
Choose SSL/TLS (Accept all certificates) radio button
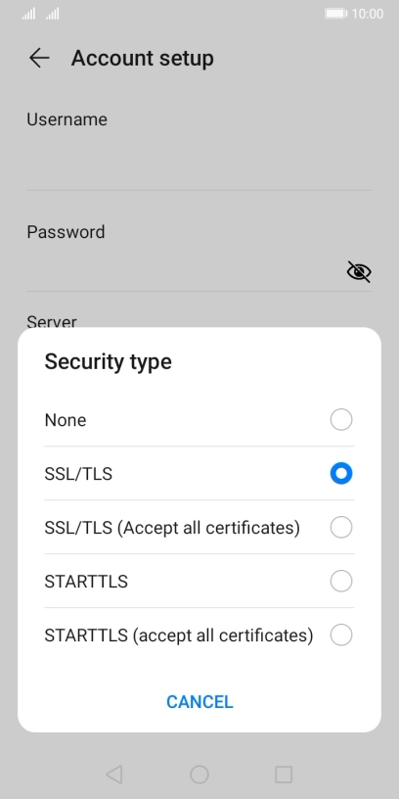[x=341, y=528]
